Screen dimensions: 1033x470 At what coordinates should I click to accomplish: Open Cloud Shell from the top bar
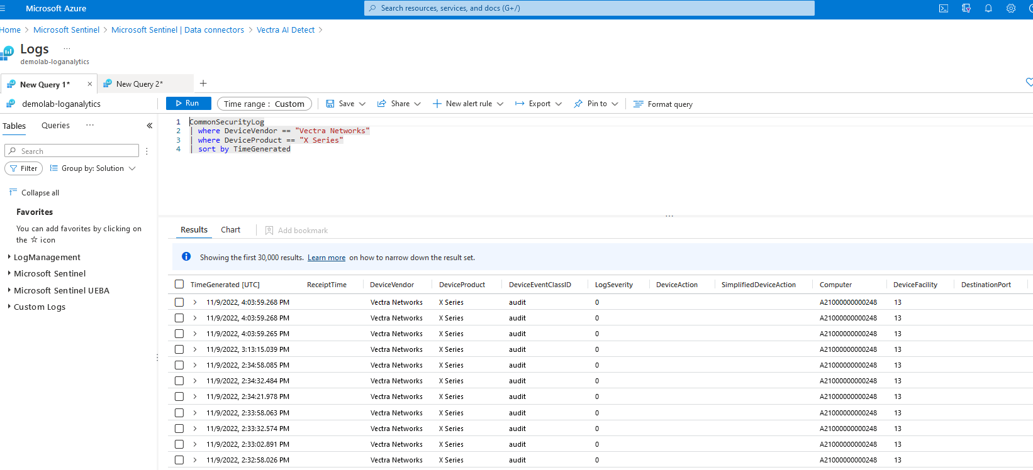point(943,8)
